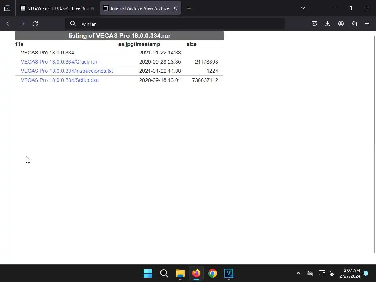Launch Google Chrome from the taskbar
Screen dimensions: 376x282
click(x=213, y=273)
